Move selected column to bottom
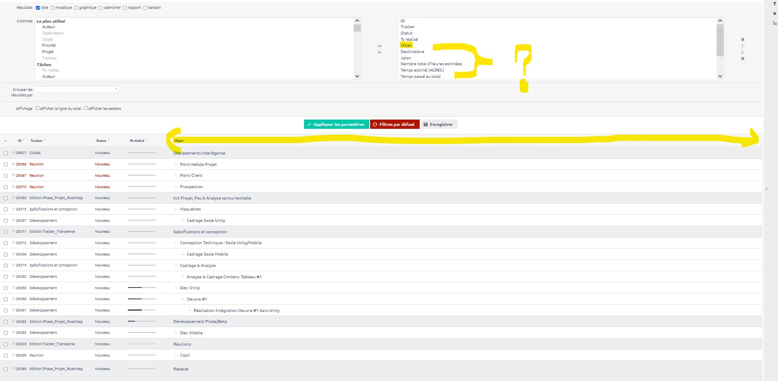778x381 pixels. (743, 59)
